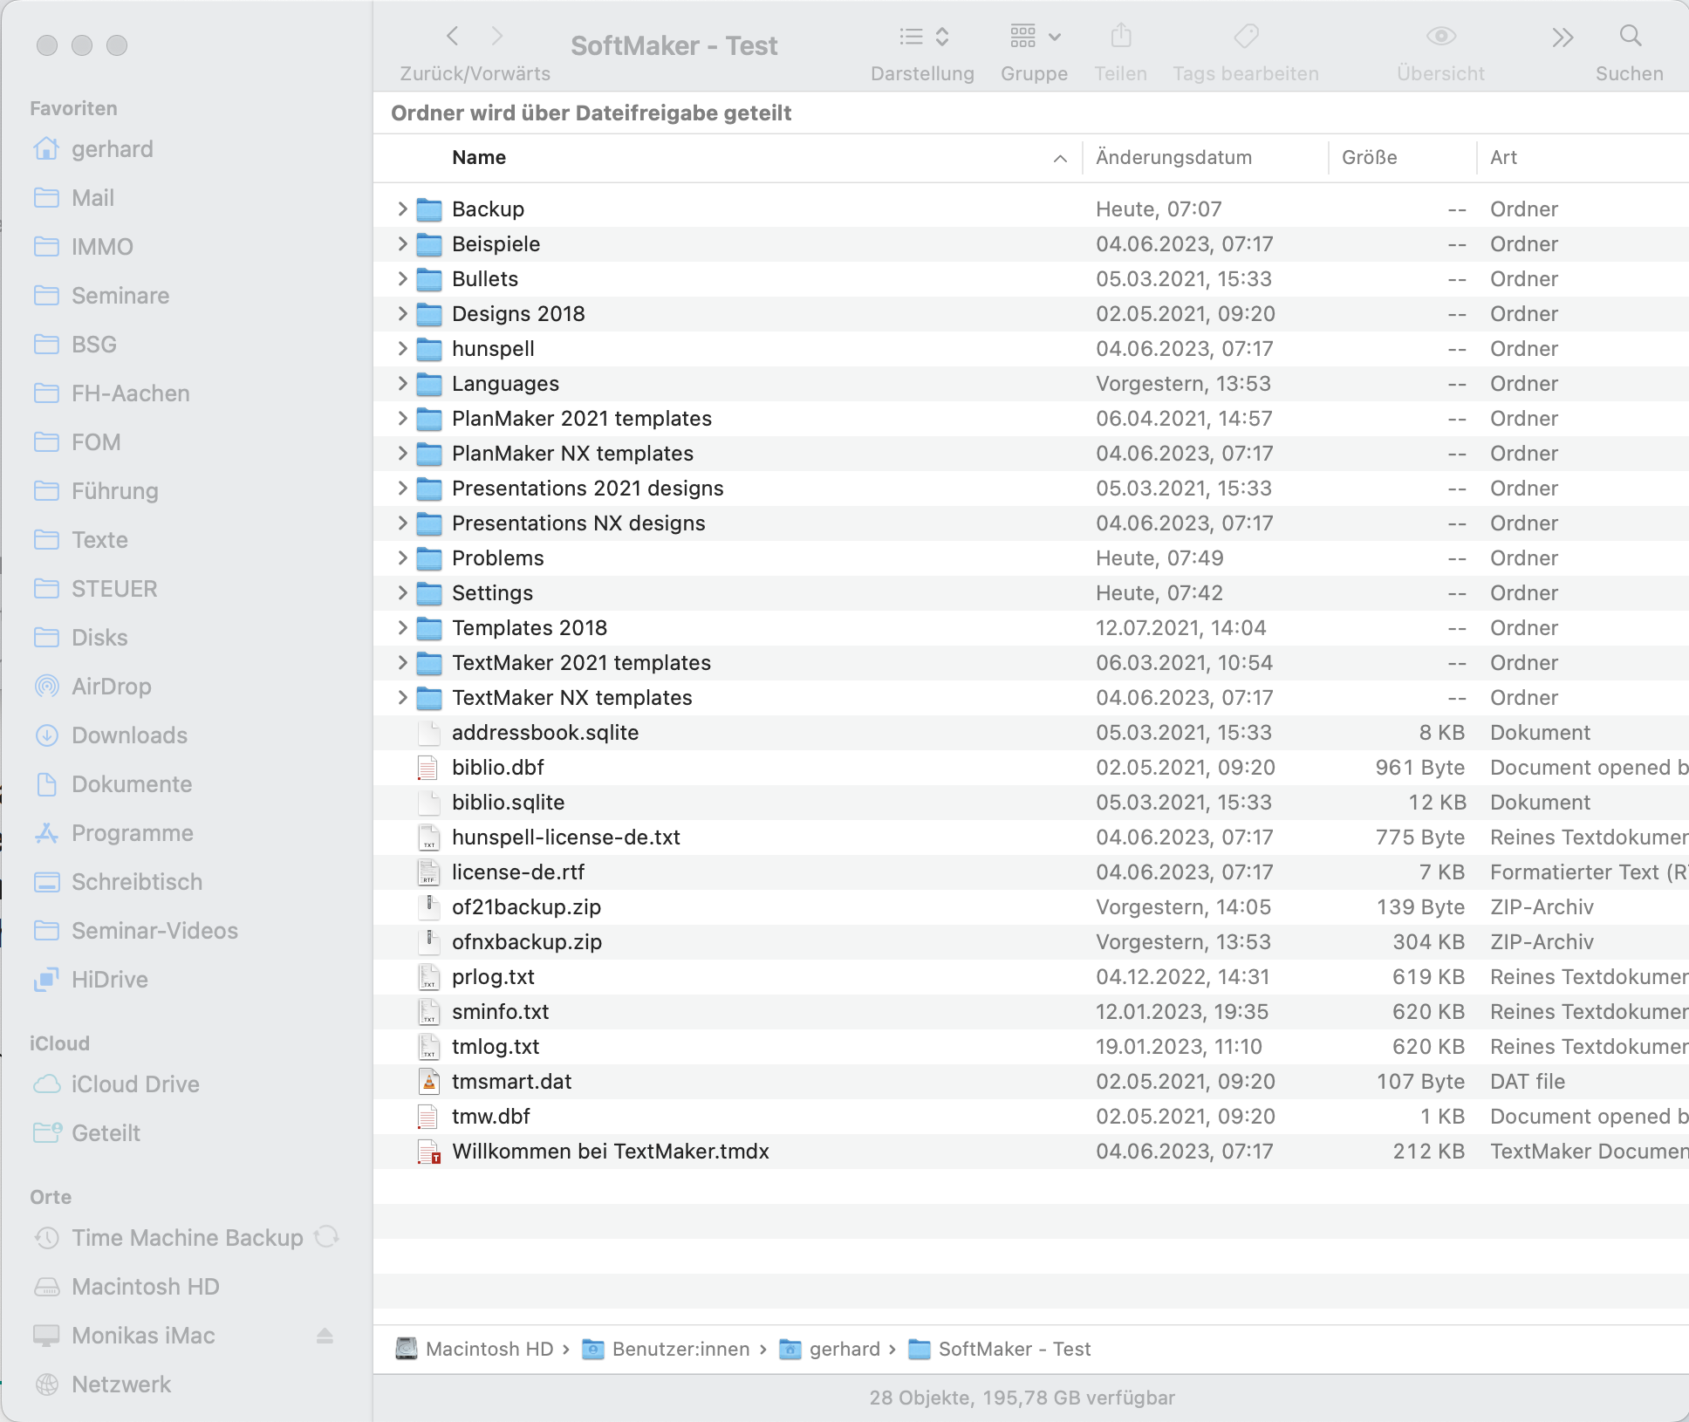Sort by the Größe column header

[x=1369, y=158]
